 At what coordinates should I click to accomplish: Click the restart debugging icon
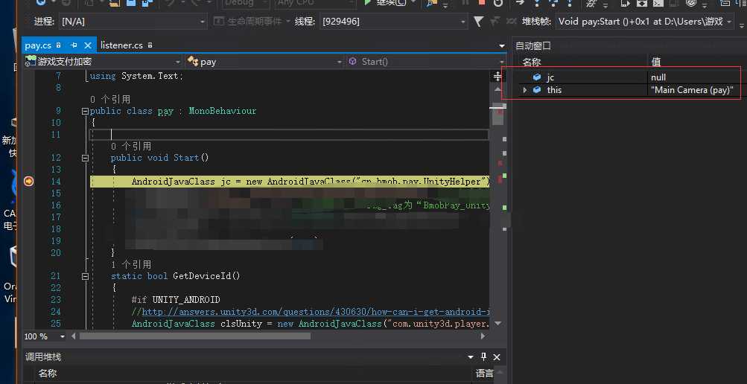click(498, 2)
